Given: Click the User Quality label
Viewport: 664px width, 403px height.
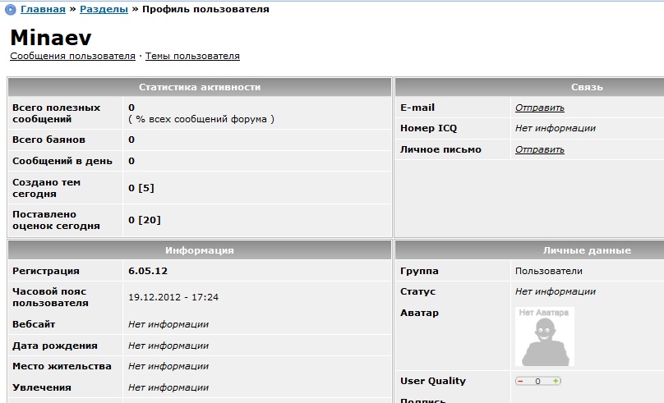Looking at the screenshot, I should coord(433,381).
